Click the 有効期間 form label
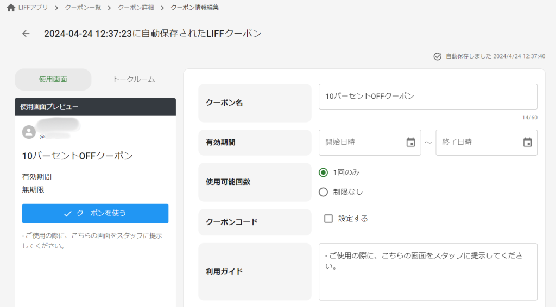 pyautogui.click(x=220, y=142)
